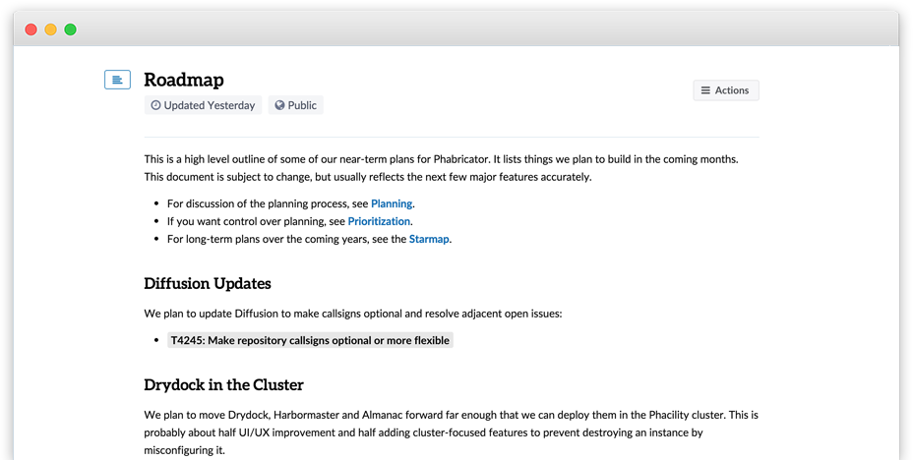
Task: Click the sentence about updating Diffusion callsigns
Action: 352,315
